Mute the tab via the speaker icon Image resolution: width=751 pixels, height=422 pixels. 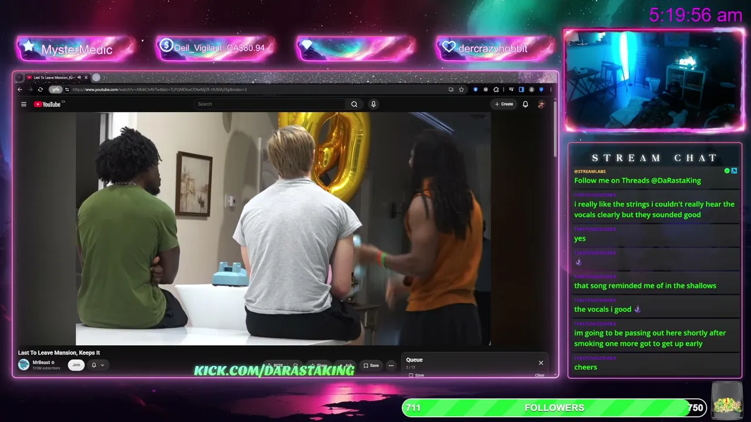click(79, 77)
